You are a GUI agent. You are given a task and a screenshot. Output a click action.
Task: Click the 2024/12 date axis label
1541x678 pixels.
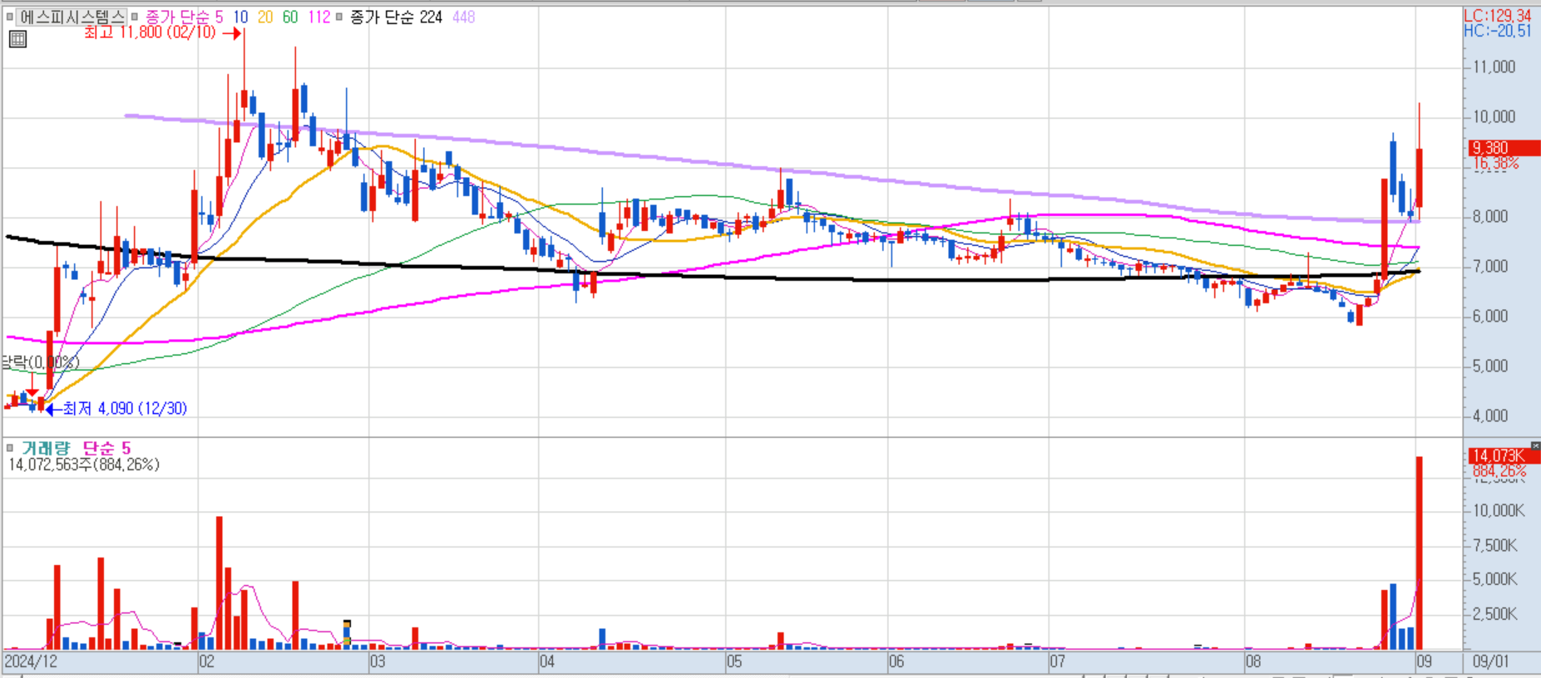tap(31, 661)
